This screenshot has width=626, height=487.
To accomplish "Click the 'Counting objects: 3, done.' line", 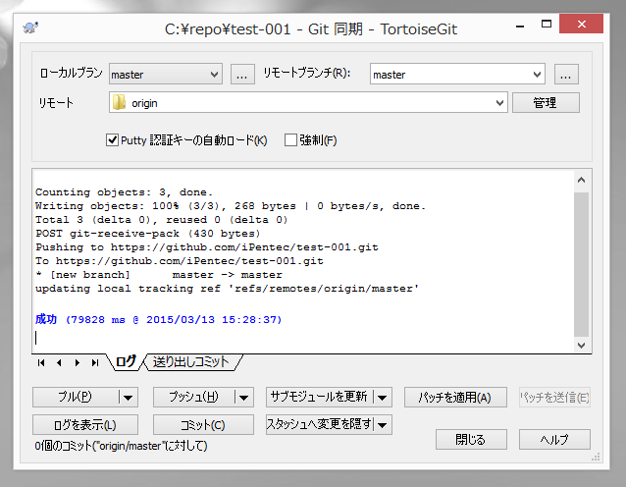I will pos(125,192).
